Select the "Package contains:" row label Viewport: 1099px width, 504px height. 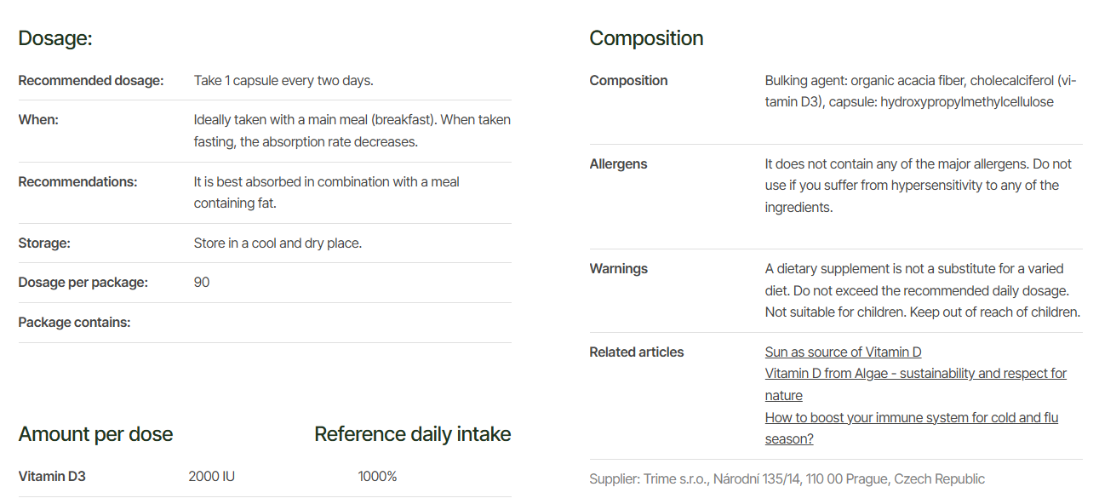tap(74, 323)
